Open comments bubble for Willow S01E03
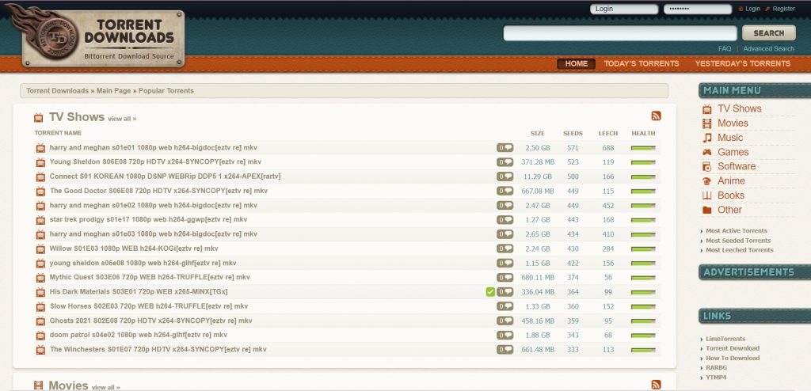 pyautogui.click(x=504, y=249)
